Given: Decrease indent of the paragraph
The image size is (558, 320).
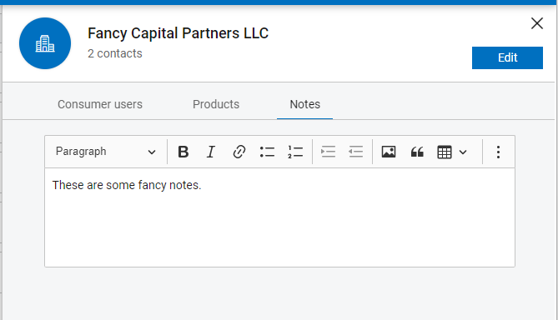Looking at the screenshot, I should tap(356, 152).
